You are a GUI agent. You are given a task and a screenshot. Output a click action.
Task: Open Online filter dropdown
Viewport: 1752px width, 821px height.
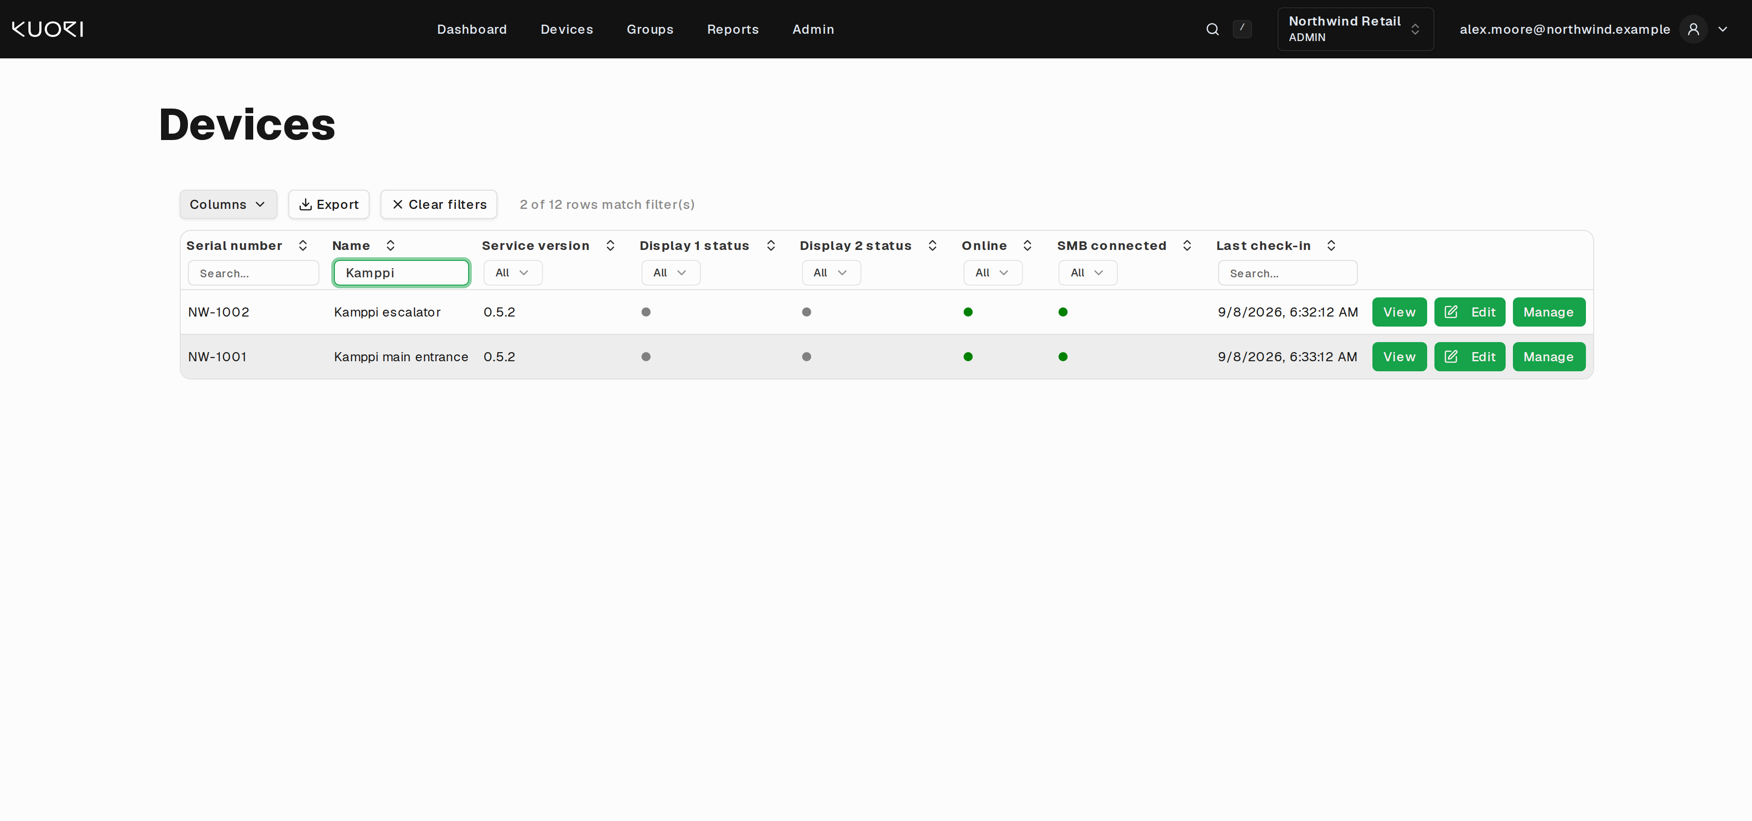pos(993,273)
